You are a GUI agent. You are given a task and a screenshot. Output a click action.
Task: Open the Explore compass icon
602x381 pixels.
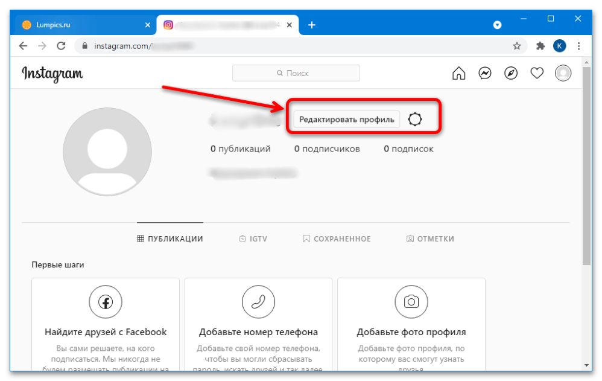(x=511, y=74)
